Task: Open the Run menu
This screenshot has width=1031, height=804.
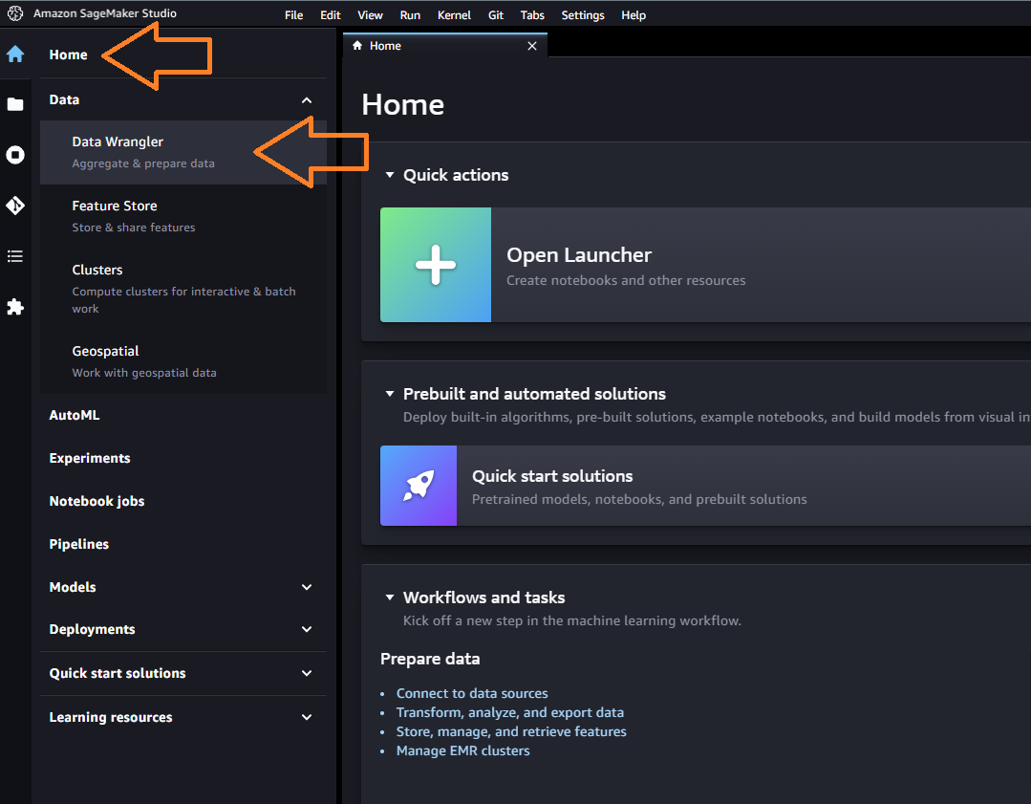Action: point(410,14)
